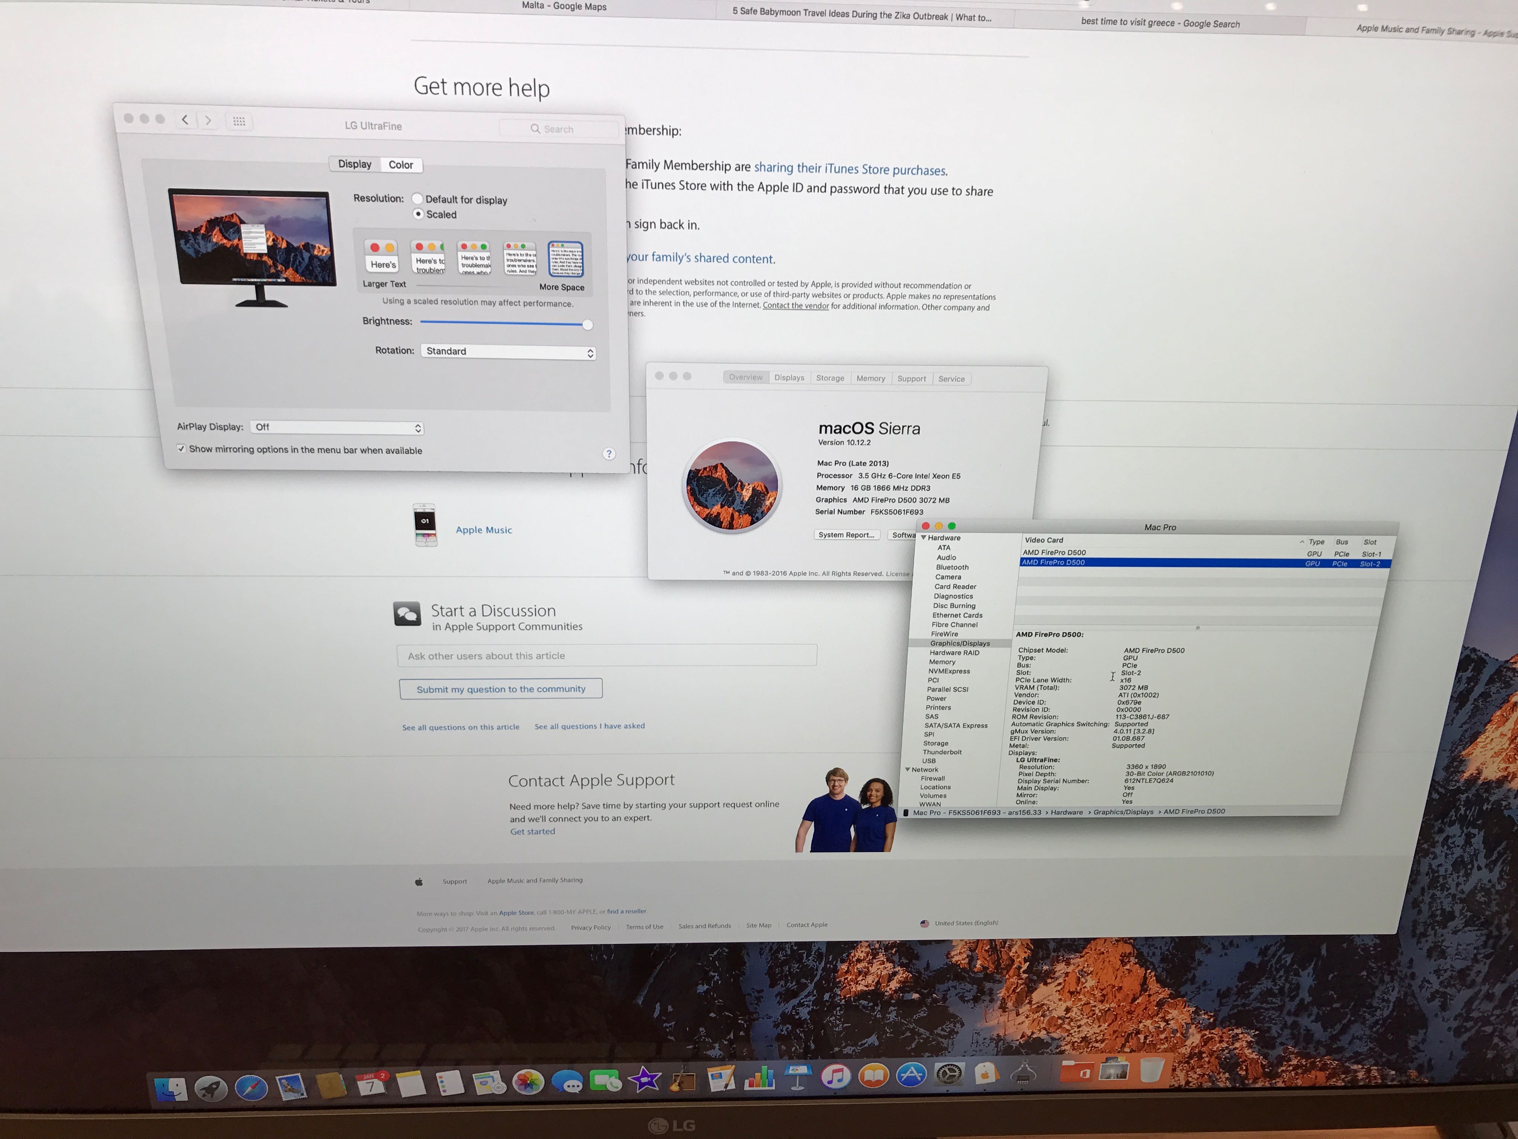Open the Rotation Standard dropdown

point(508,351)
